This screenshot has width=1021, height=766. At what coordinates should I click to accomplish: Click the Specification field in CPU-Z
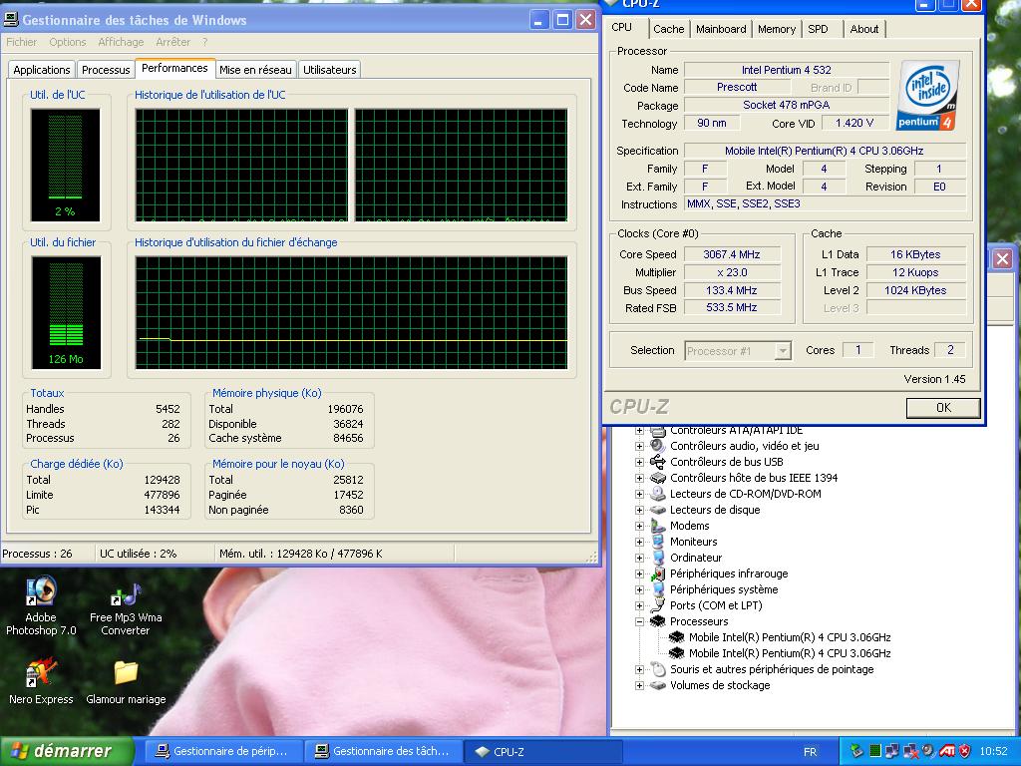825,151
